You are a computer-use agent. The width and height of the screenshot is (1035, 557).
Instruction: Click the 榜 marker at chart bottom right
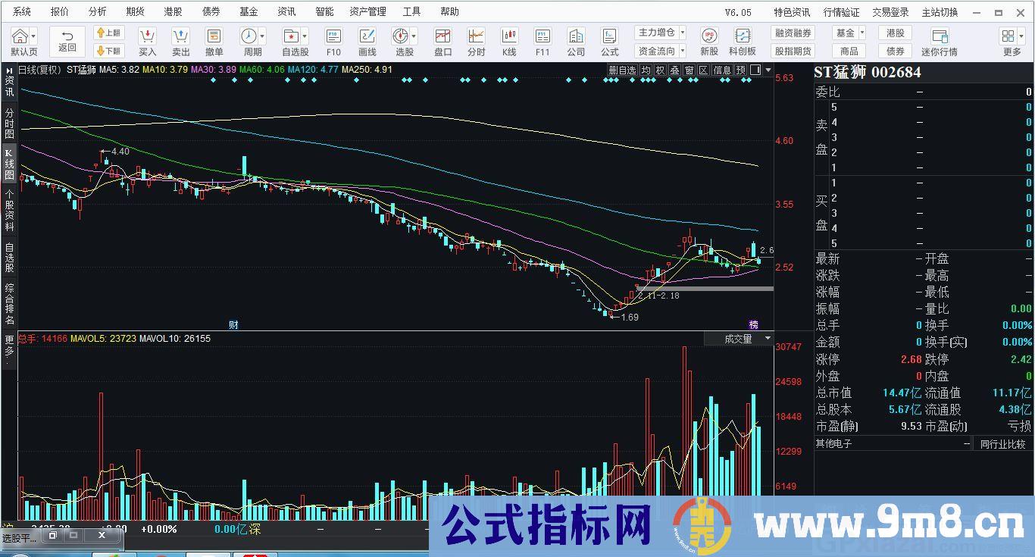pyautogui.click(x=753, y=324)
